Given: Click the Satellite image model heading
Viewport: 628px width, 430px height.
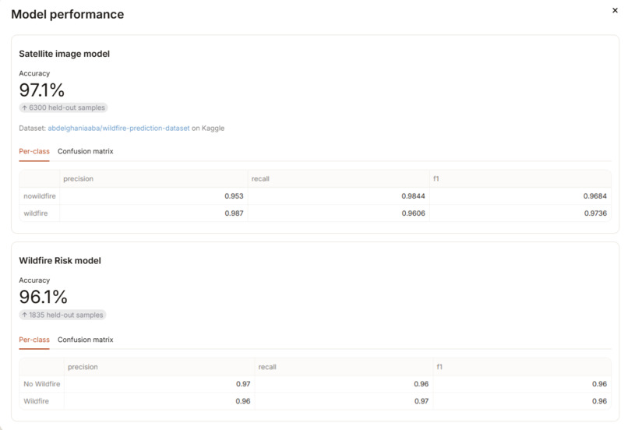Looking at the screenshot, I should (x=64, y=54).
